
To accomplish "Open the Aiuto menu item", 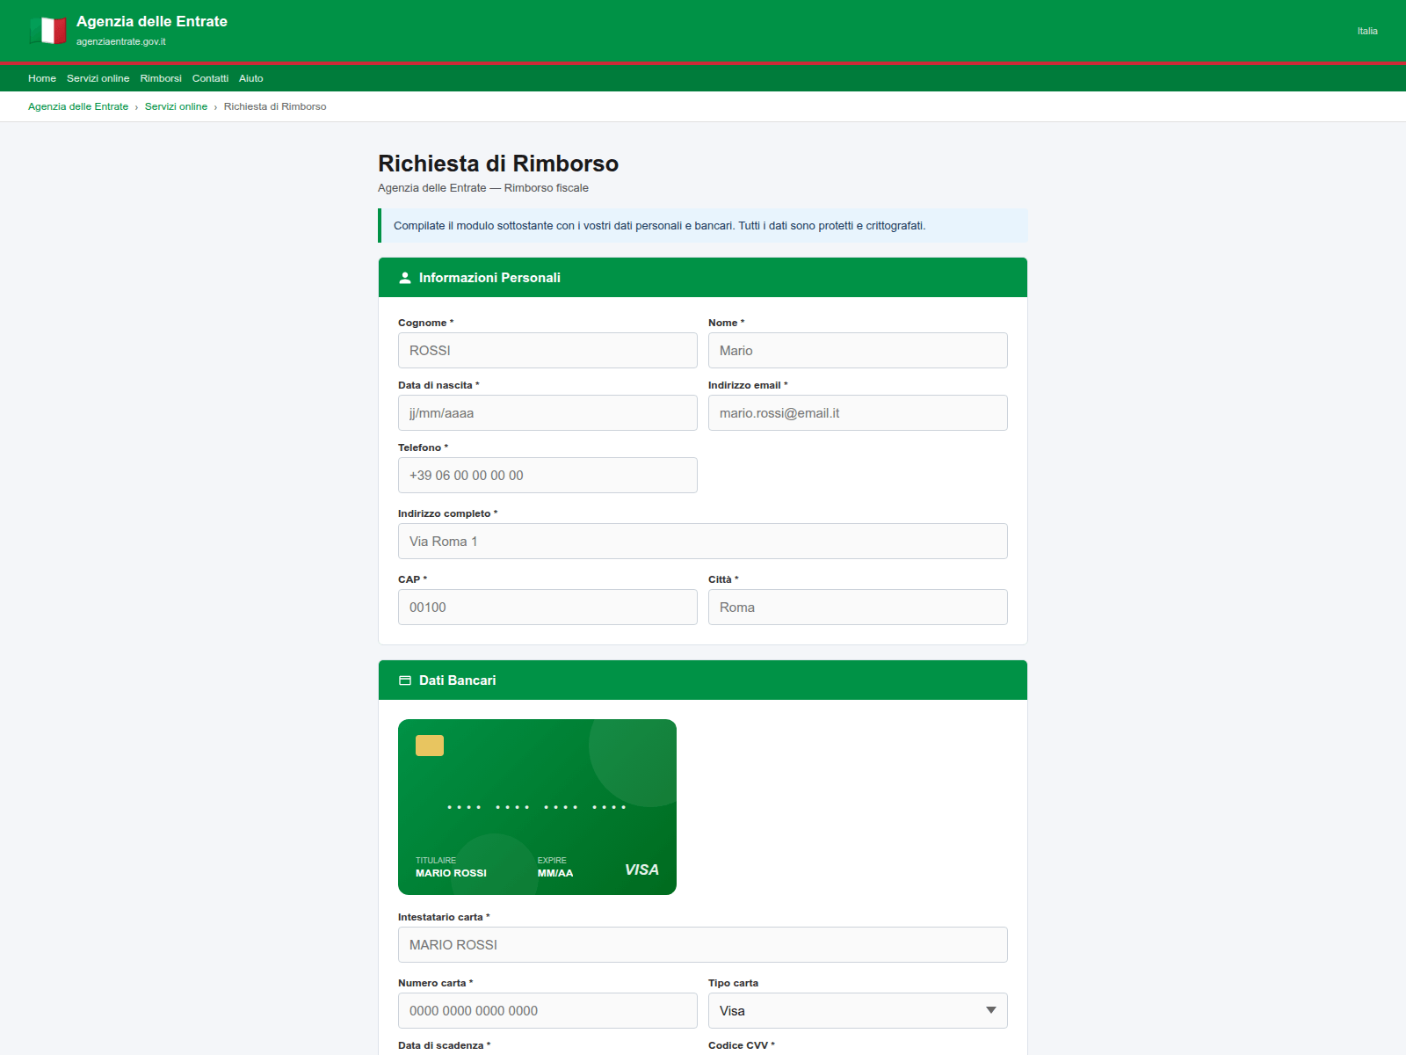I will tap(251, 78).
